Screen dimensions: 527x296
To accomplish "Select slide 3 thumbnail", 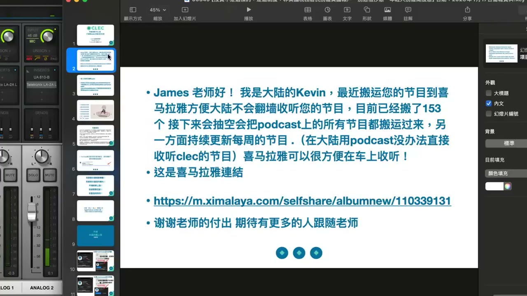I will 96,85.
